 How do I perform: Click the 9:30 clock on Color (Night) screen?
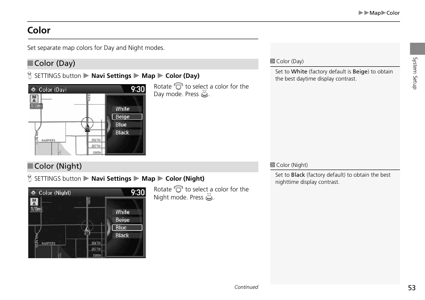(138, 192)
